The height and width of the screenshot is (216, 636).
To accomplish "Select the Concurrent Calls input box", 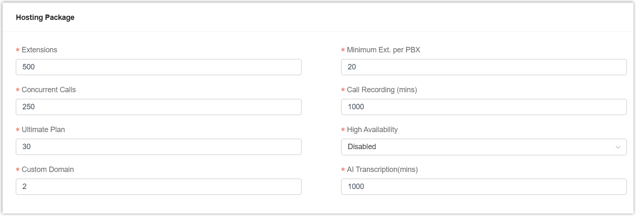I will pos(158,107).
